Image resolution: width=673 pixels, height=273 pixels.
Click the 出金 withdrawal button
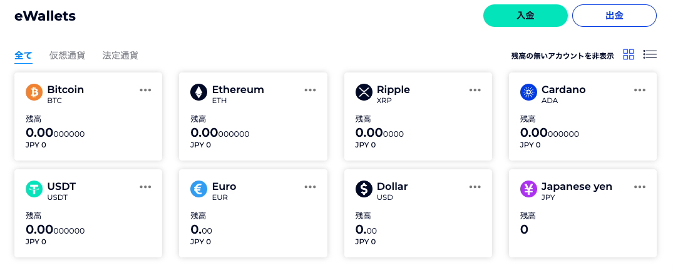(x=614, y=16)
